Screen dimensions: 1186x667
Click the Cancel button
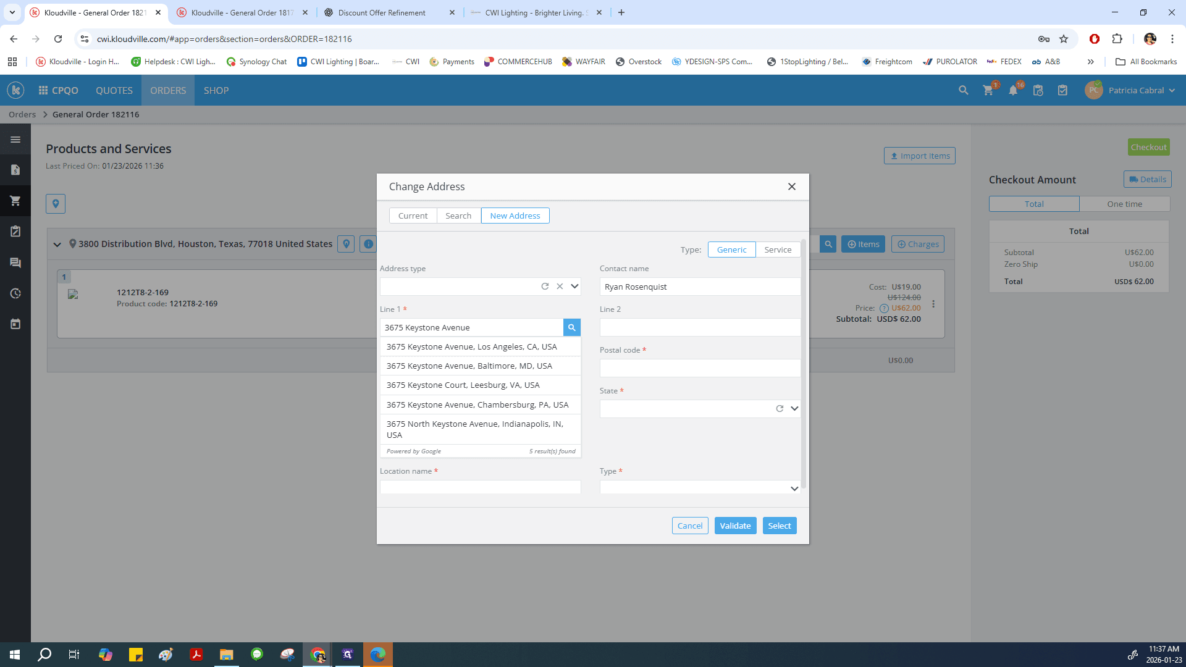click(x=690, y=526)
